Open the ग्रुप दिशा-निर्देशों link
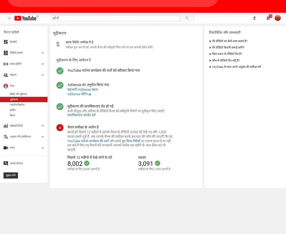This screenshot has width=286, height=234. click(131, 141)
